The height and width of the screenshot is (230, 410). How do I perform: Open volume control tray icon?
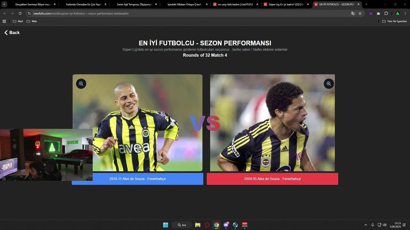pos(384,225)
